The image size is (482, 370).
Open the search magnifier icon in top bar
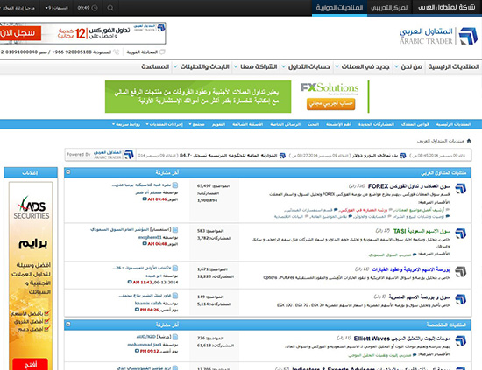coord(110,8)
